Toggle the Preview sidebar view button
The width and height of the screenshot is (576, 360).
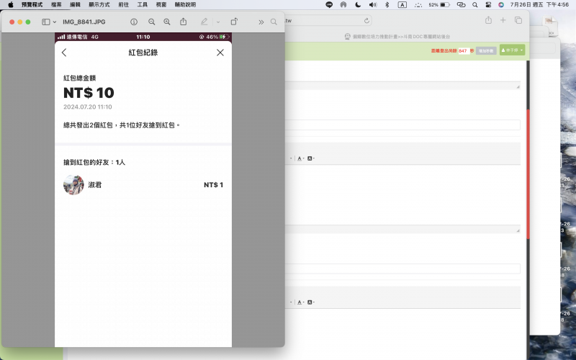(46, 22)
